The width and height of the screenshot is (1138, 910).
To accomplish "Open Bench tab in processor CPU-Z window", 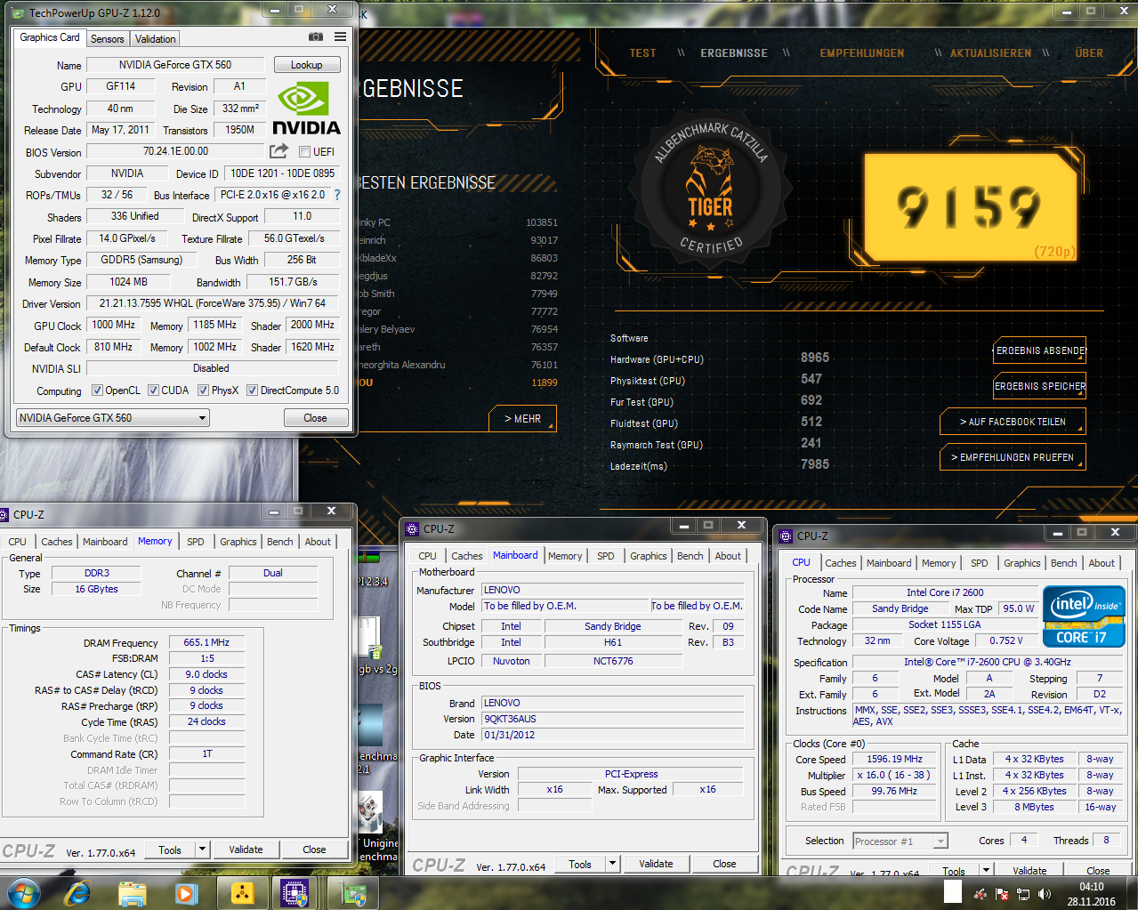I will [x=1064, y=563].
